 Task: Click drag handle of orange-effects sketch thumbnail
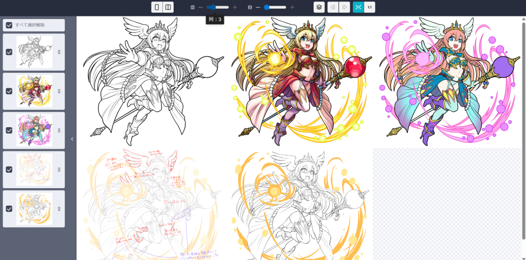[x=59, y=209]
